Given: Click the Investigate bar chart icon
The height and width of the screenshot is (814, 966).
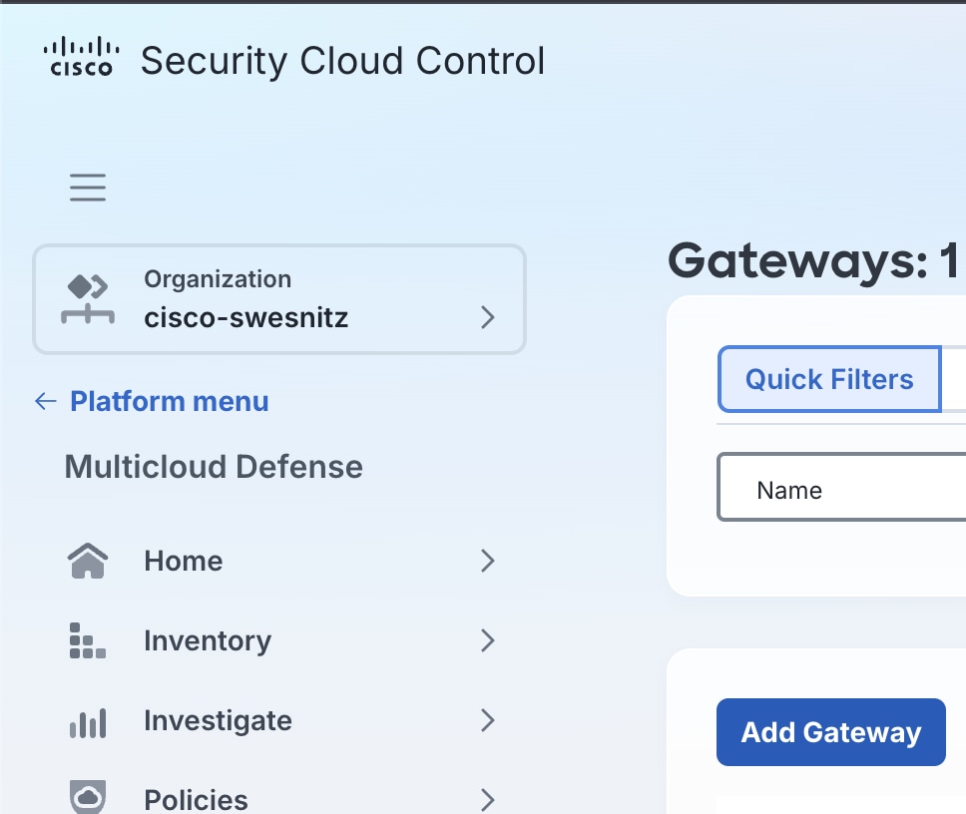Looking at the screenshot, I should click(x=88, y=721).
